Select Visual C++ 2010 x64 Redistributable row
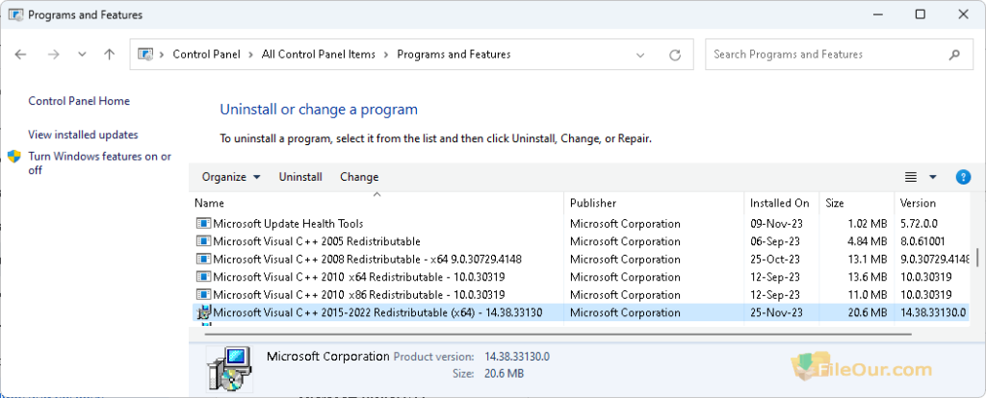This screenshot has width=986, height=398. pyautogui.click(x=582, y=277)
